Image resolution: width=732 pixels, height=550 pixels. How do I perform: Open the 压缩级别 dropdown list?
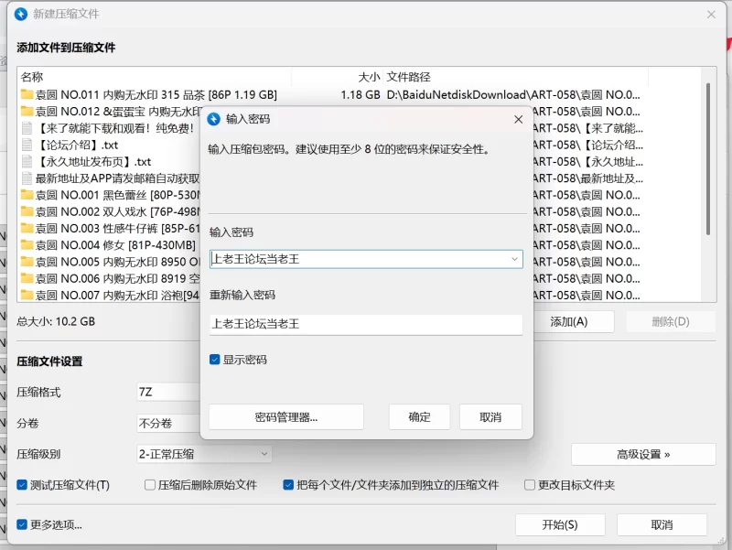264,454
